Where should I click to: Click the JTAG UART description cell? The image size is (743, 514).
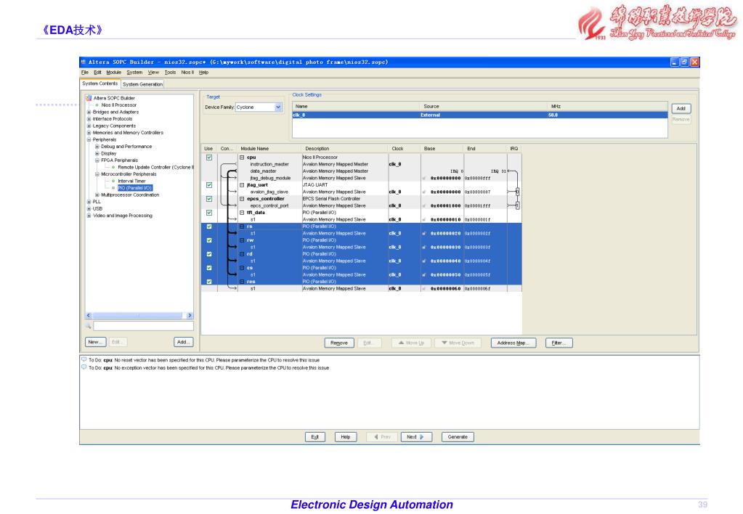click(x=315, y=184)
